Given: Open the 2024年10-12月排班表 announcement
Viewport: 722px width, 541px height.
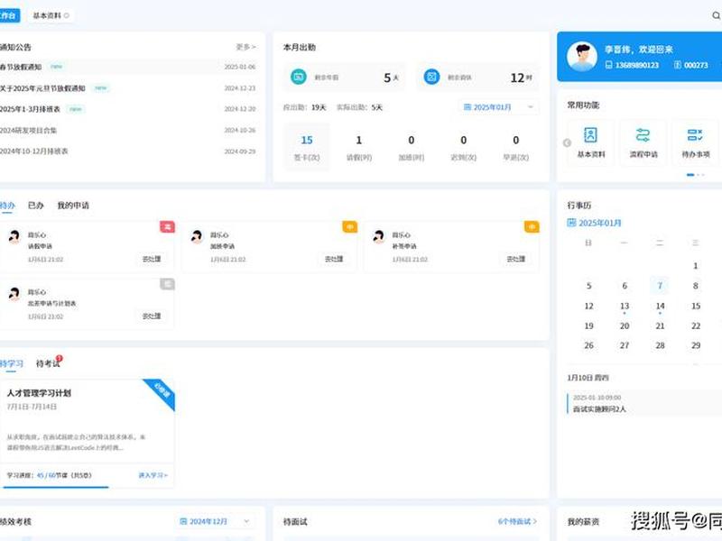Looking at the screenshot, I should pyautogui.click(x=33, y=151).
